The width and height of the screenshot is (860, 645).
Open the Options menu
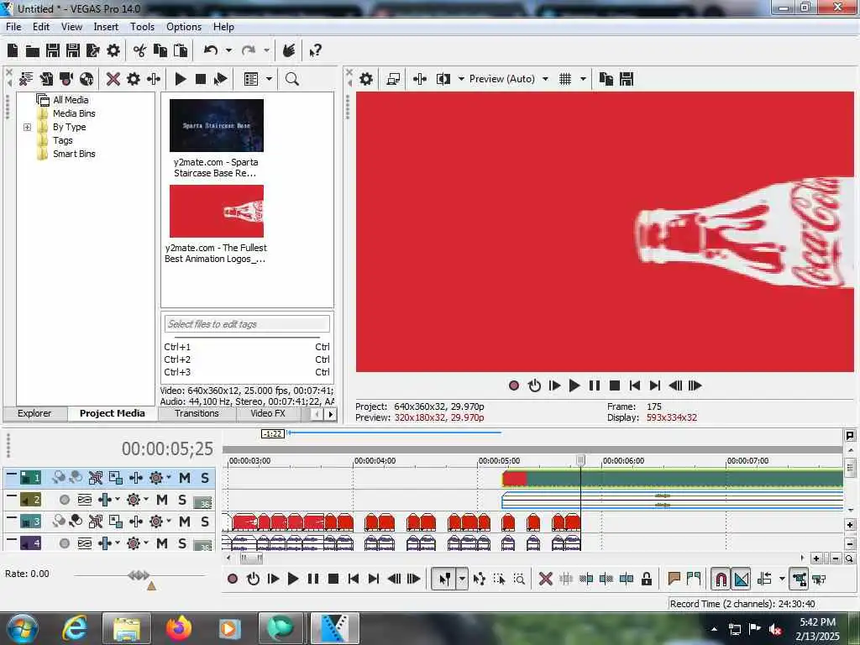184,27
